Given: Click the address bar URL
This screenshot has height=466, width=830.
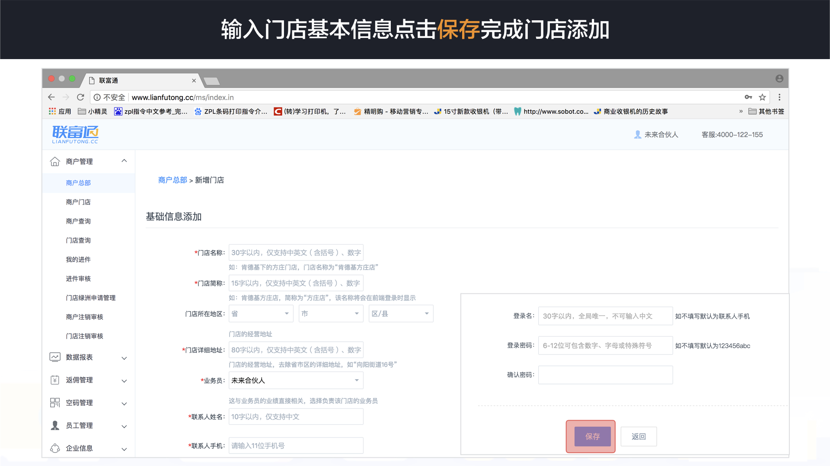Looking at the screenshot, I should pos(182,98).
